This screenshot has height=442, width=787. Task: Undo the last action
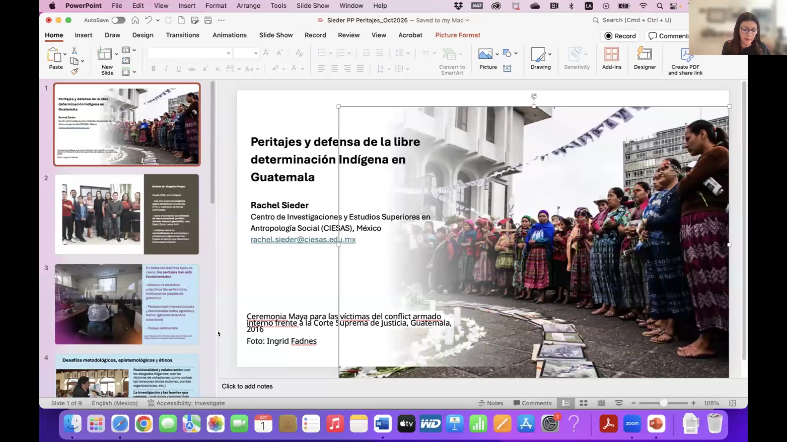point(148,20)
